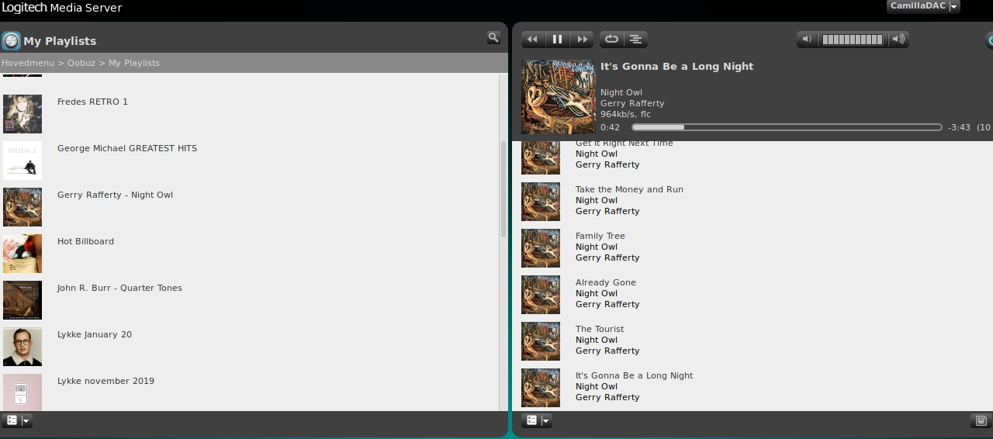
Task: Open view mode dropdown below the play queue
Action: tap(536, 420)
